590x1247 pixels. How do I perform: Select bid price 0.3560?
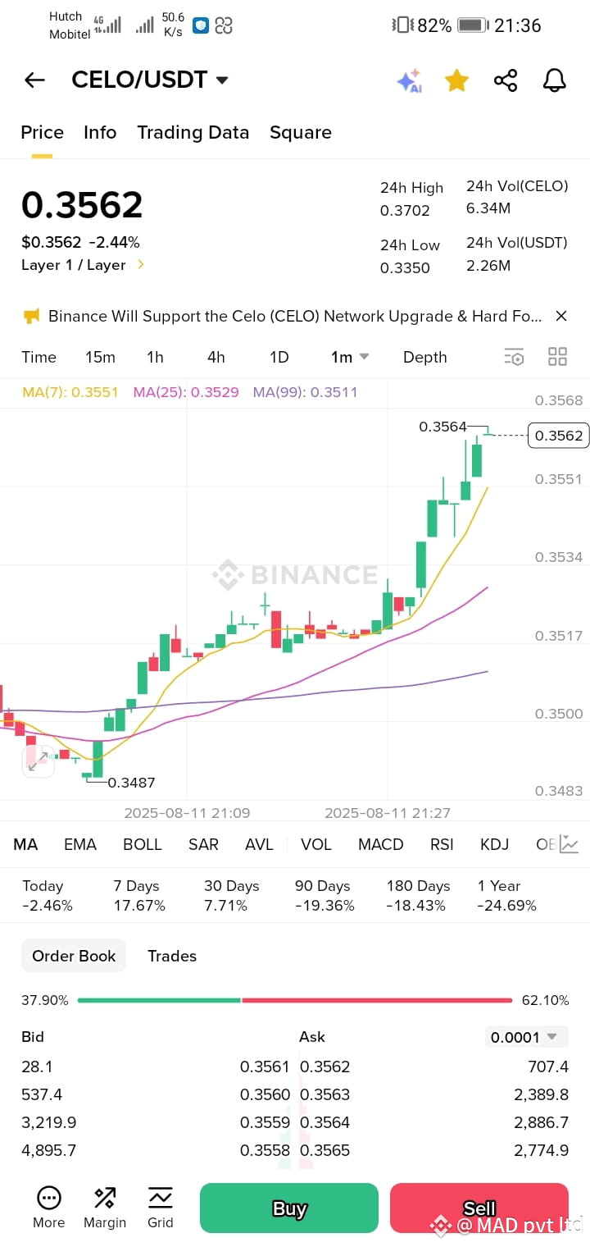click(x=265, y=1094)
